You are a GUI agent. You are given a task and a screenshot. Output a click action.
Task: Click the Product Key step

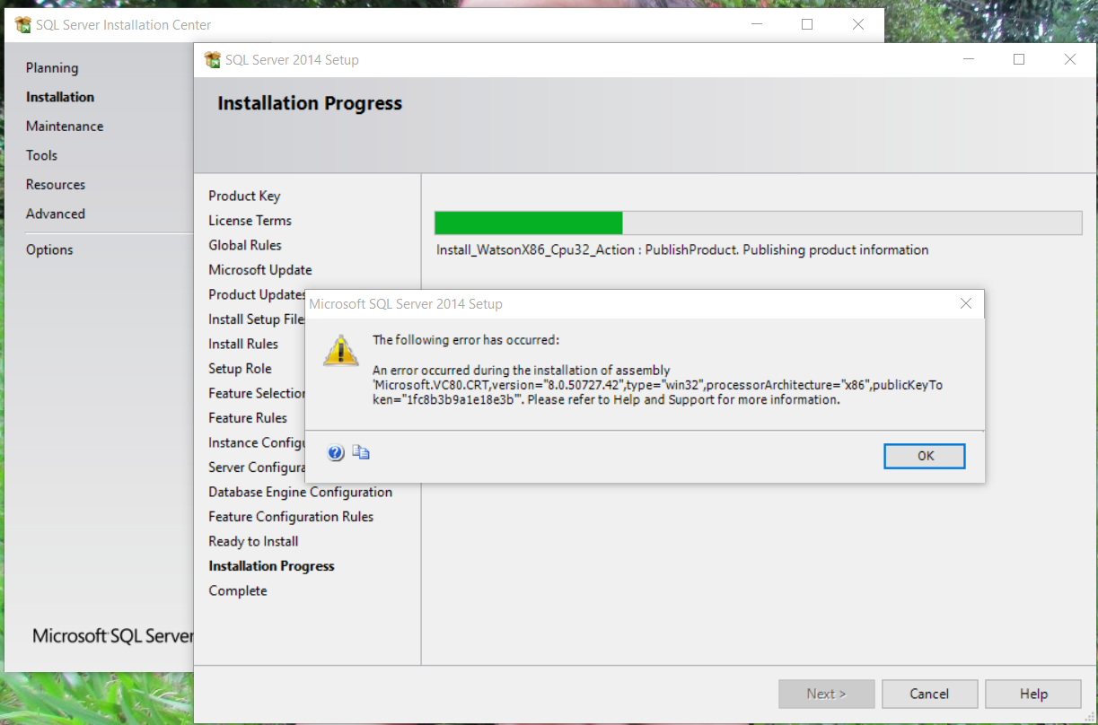point(244,196)
